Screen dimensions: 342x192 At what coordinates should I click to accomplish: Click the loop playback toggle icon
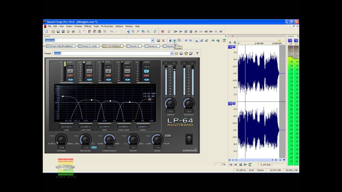click(x=169, y=31)
